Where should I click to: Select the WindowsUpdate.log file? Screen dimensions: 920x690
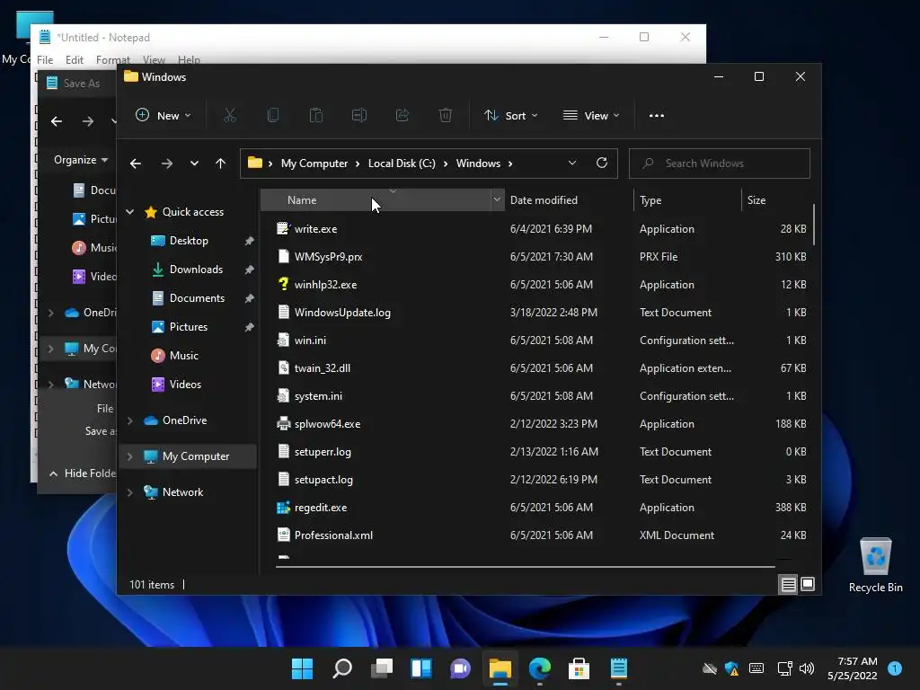point(342,313)
